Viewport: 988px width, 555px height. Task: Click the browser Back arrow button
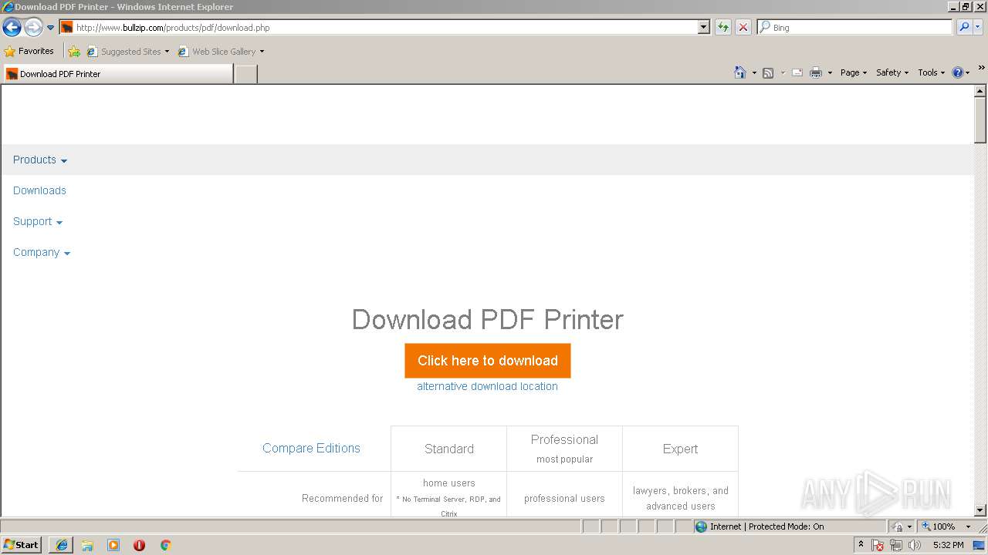tap(12, 28)
